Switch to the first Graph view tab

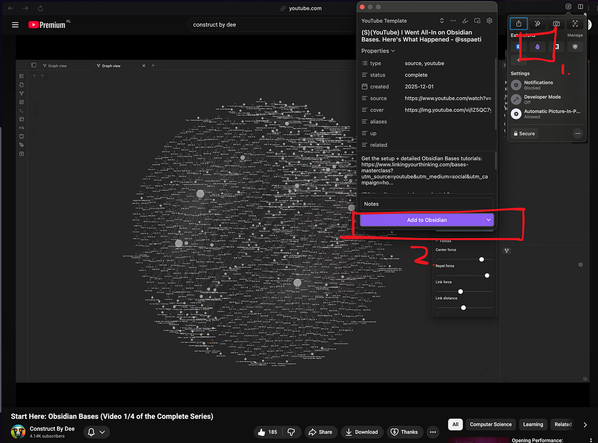pos(57,66)
